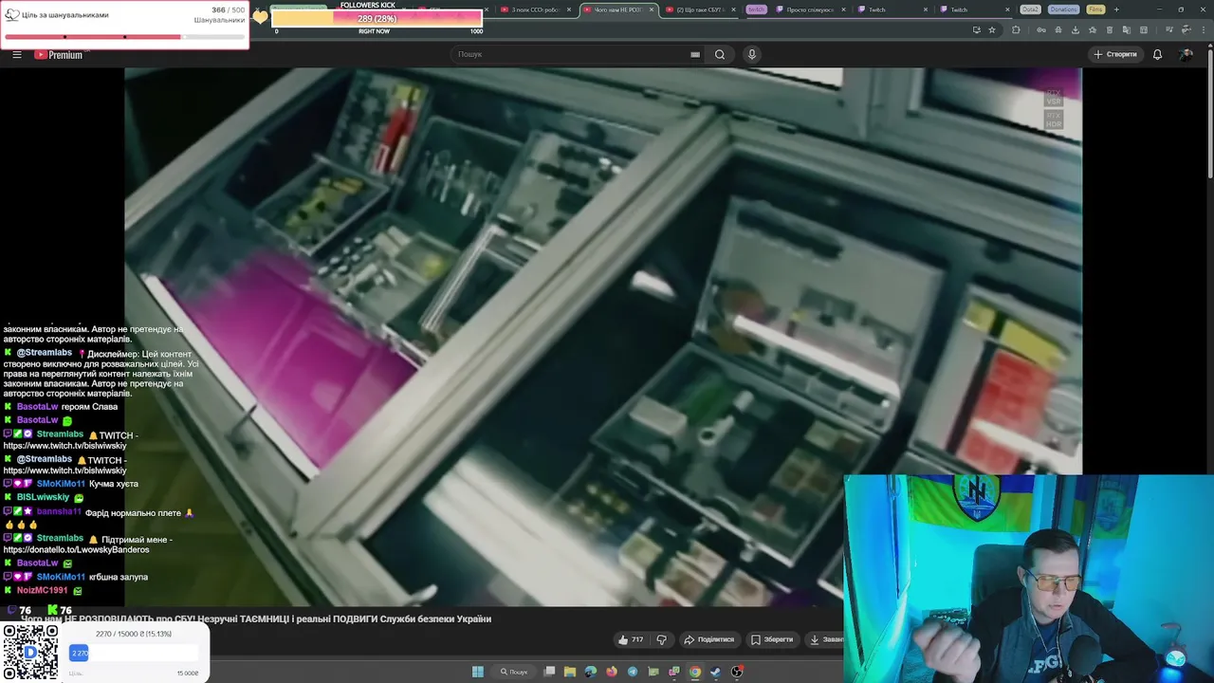Click the donation QR code
Viewport: 1214px width, 683px height.
[x=30, y=653]
